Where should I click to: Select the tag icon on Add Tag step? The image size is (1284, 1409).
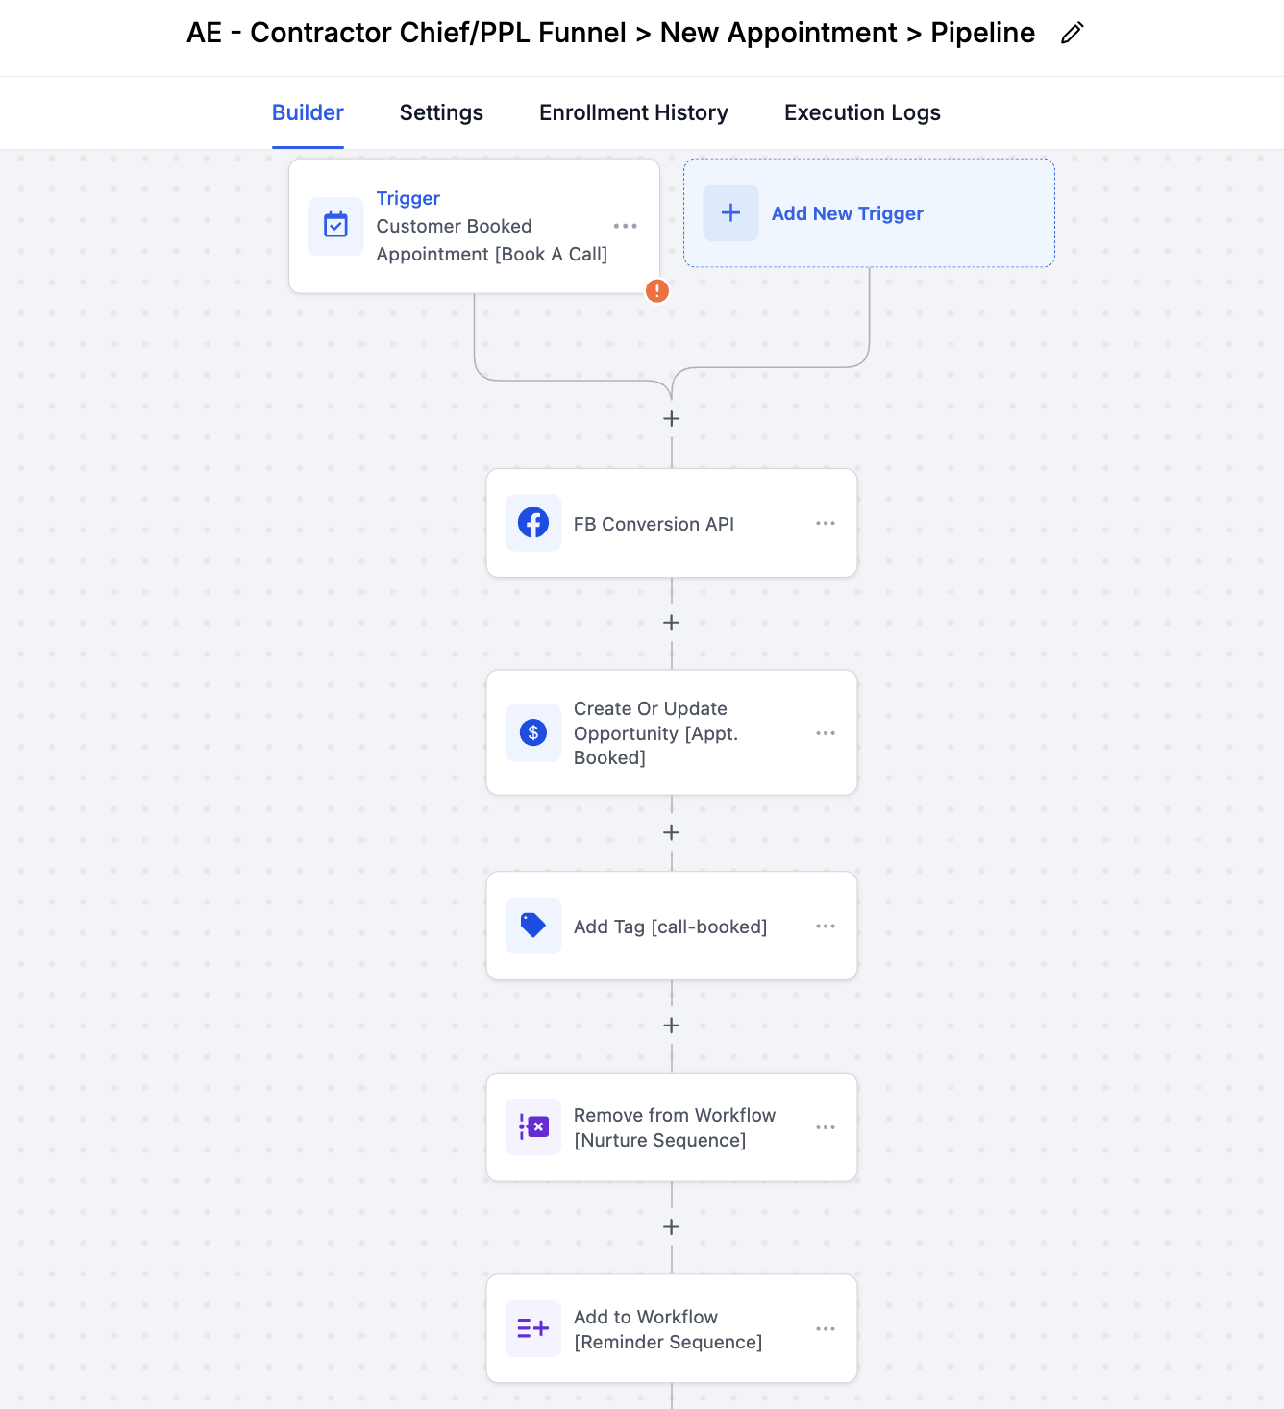(532, 926)
